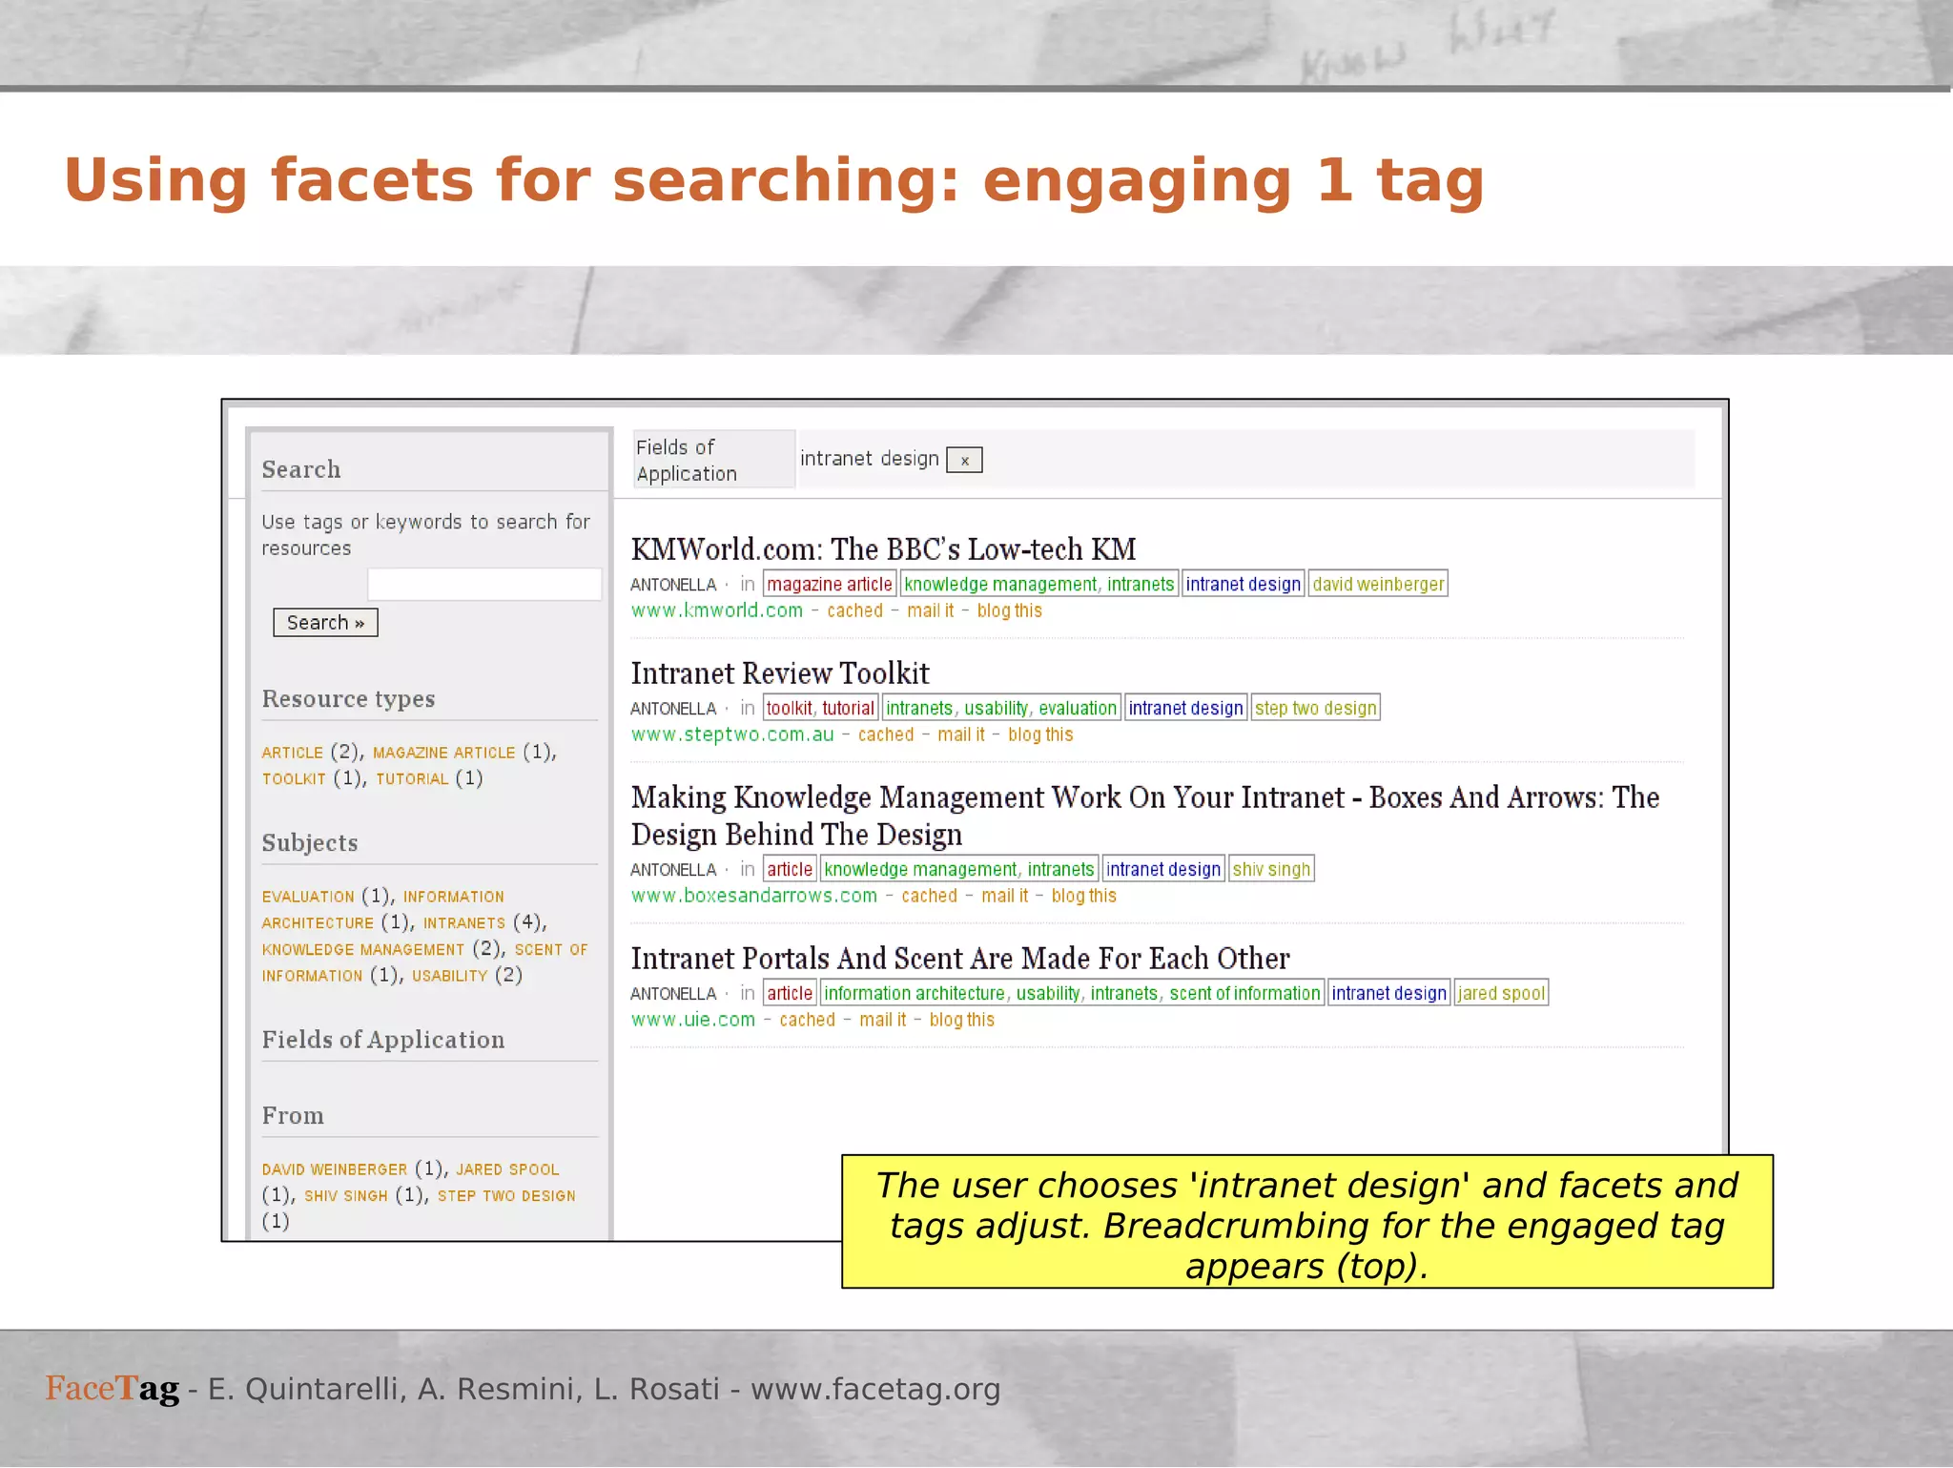Filter by DAVID WEINBERGER in From
This screenshot has height=1468, width=1953.
335,1169
